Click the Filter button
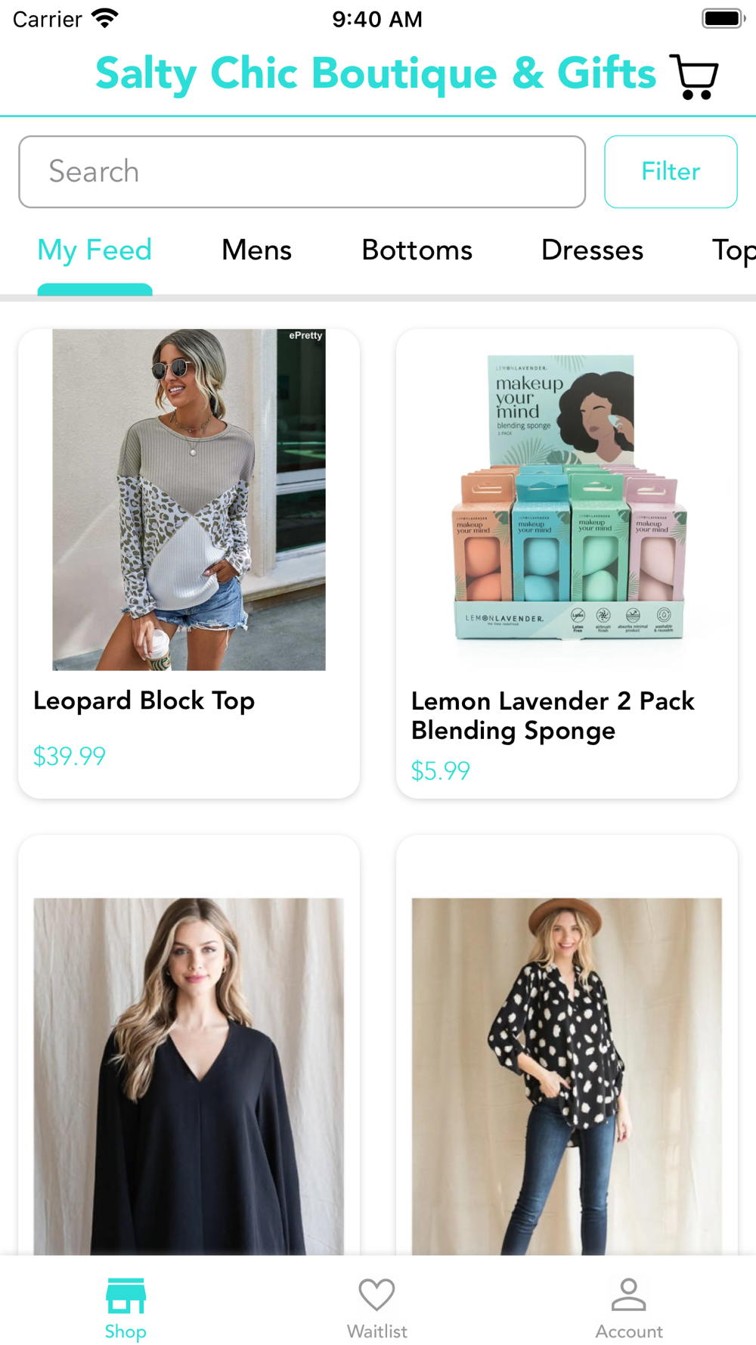The height and width of the screenshot is (1345, 756). (670, 172)
